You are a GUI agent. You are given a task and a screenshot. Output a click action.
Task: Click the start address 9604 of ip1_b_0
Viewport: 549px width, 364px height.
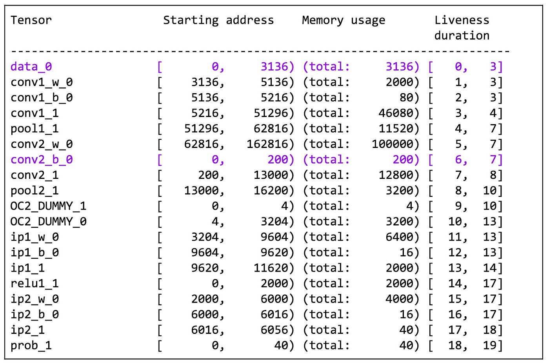coord(205,252)
